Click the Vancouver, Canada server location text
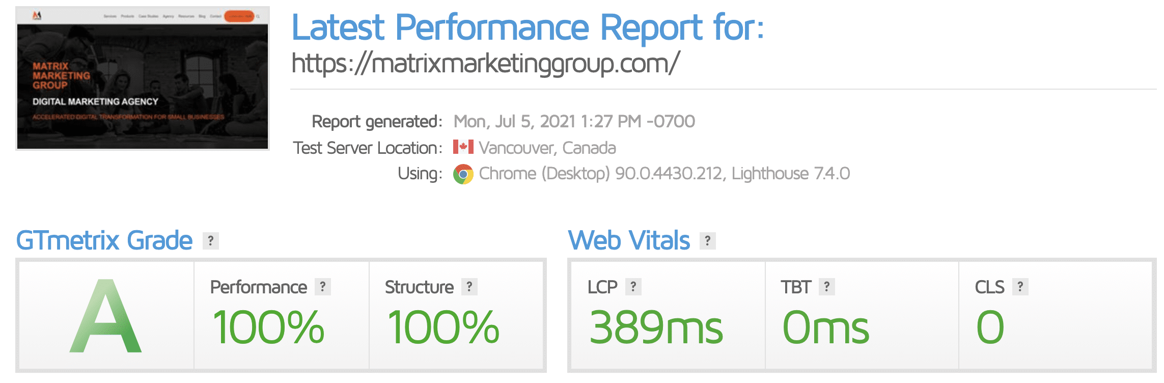 547,148
